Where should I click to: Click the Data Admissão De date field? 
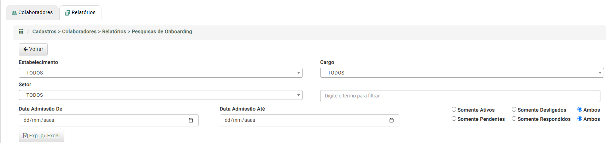click(108, 120)
